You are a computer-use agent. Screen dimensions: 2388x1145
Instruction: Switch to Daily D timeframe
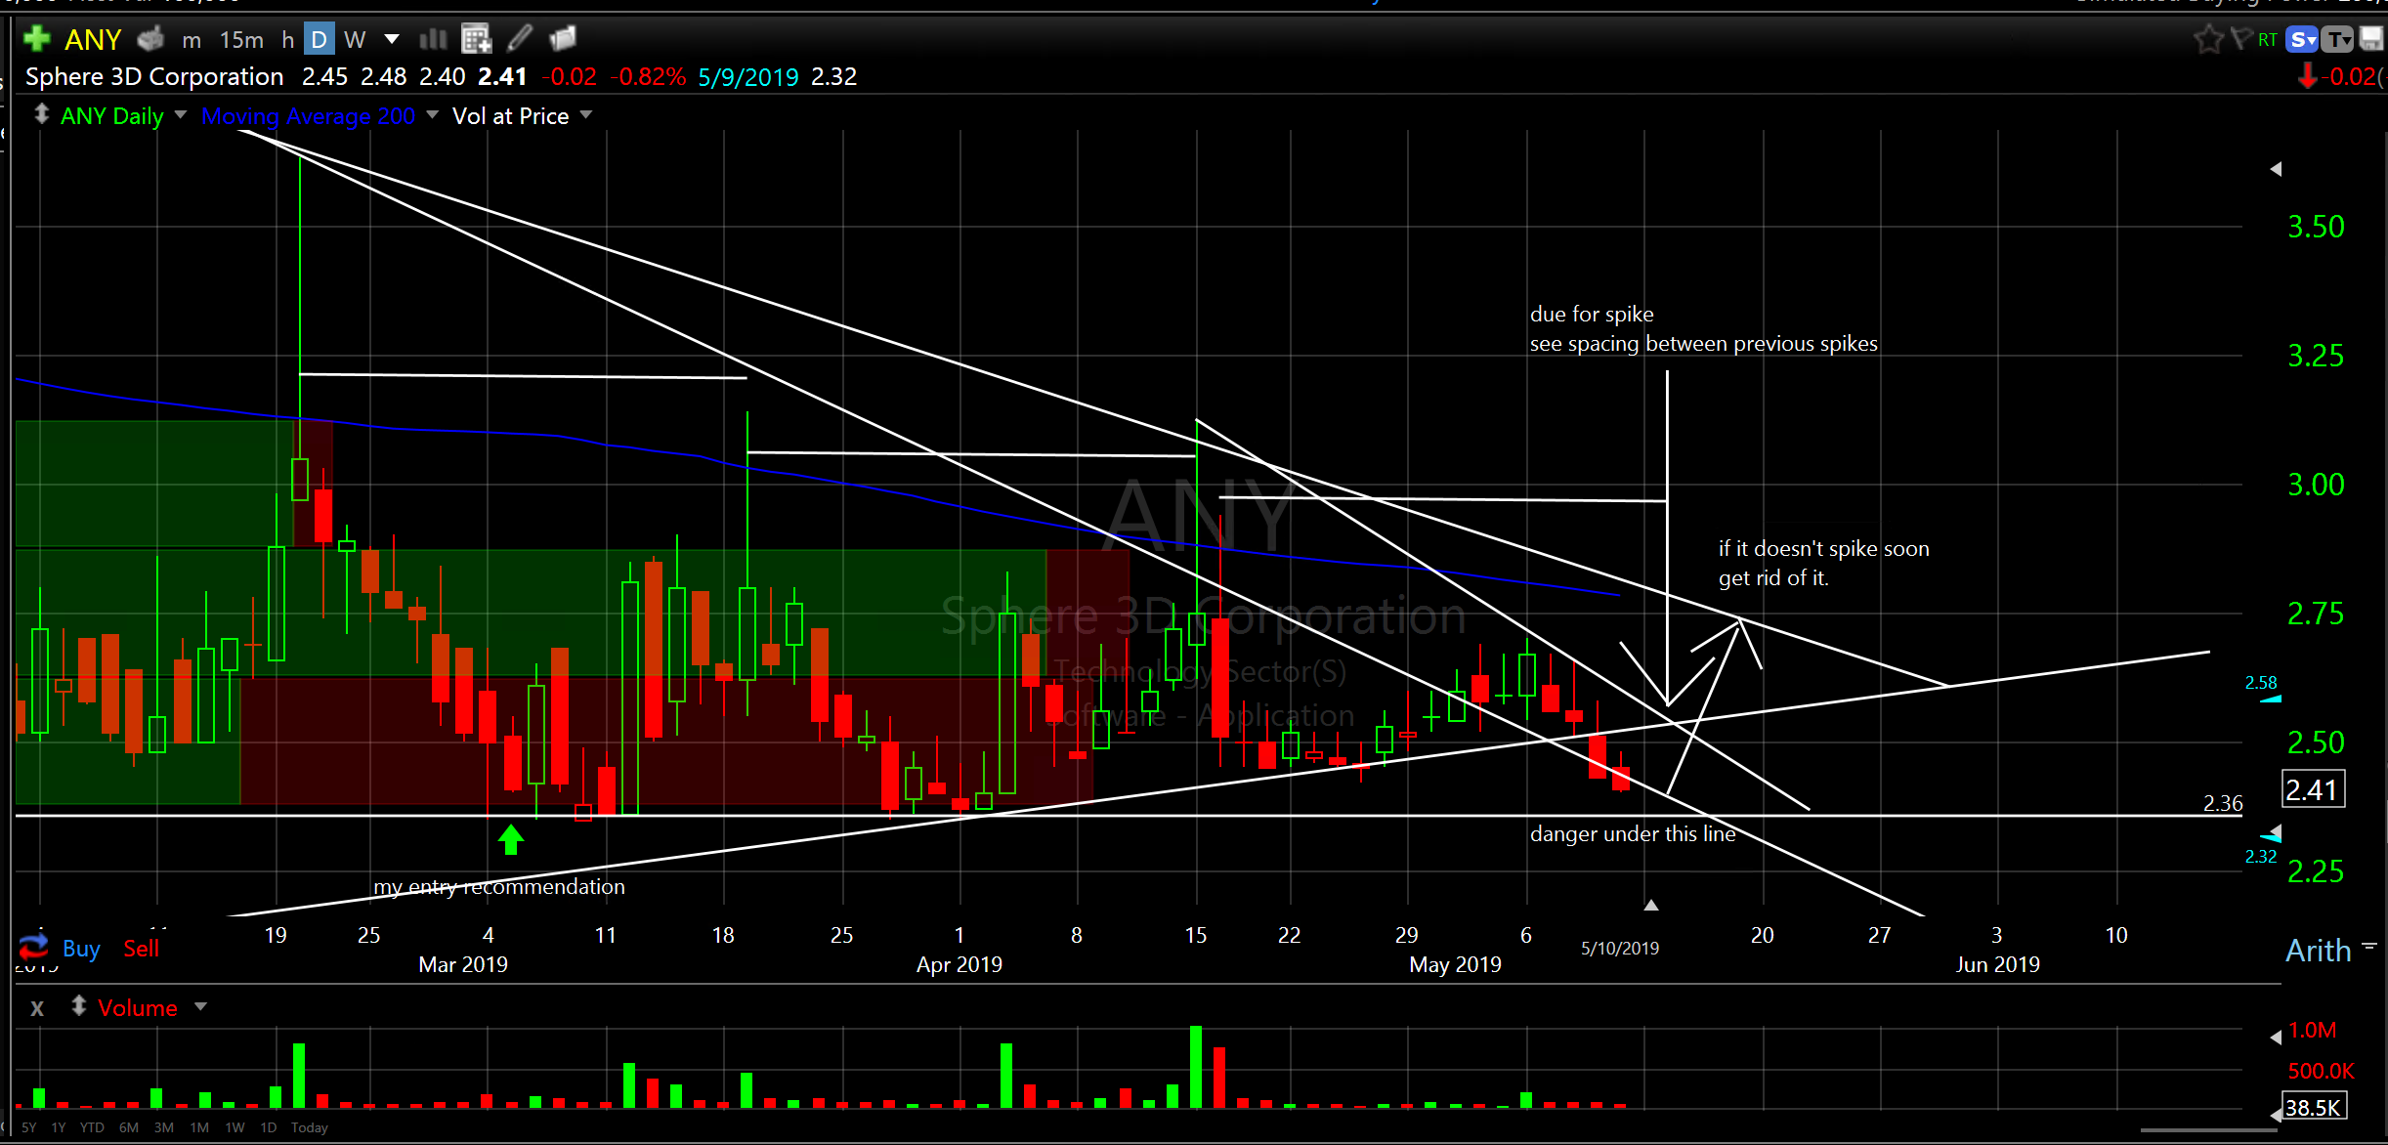click(319, 39)
